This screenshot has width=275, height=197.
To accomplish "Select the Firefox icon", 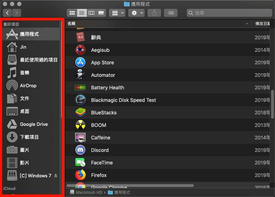I will coord(80,175).
